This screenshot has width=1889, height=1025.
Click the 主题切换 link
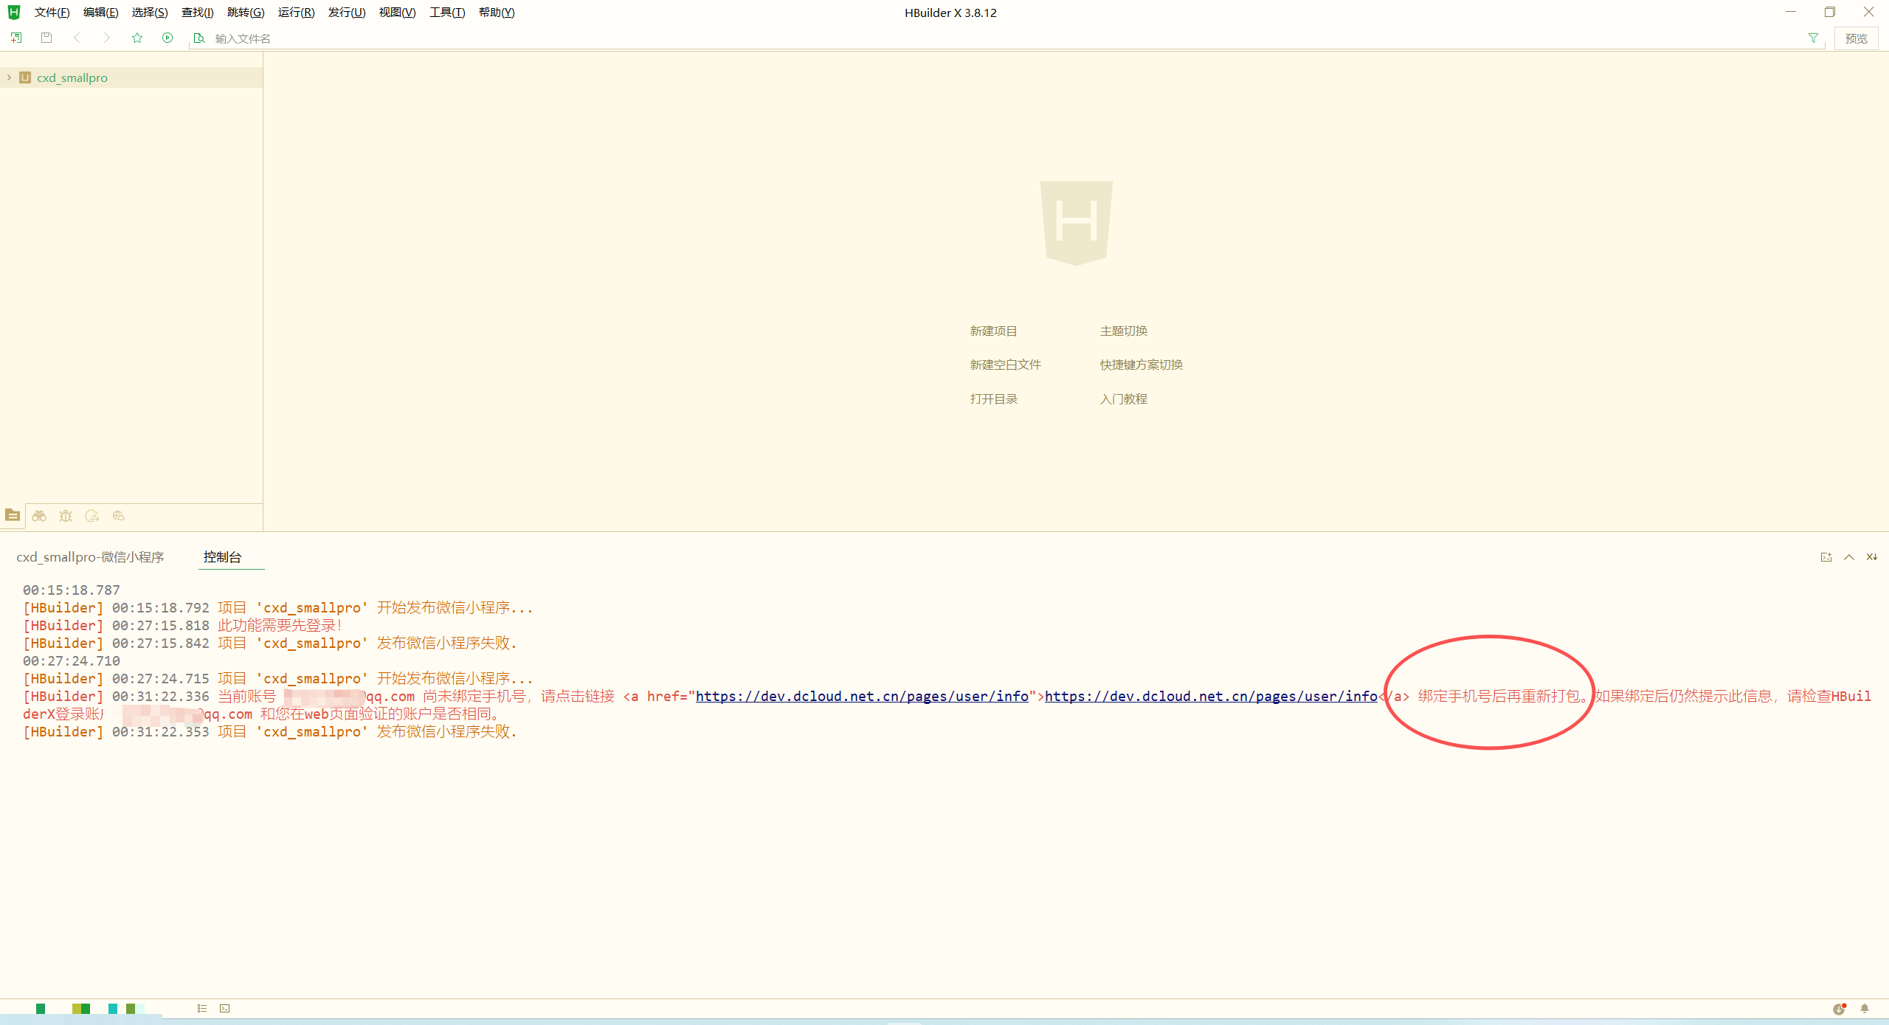coord(1123,331)
